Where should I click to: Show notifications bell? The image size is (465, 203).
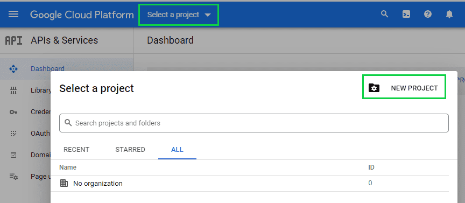449,14
